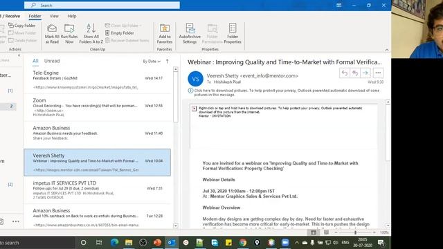Image resolution: width=443 pixels, height=249 pixels.
Task: Open the By Date sort dropdown
Action: point(152,62)
